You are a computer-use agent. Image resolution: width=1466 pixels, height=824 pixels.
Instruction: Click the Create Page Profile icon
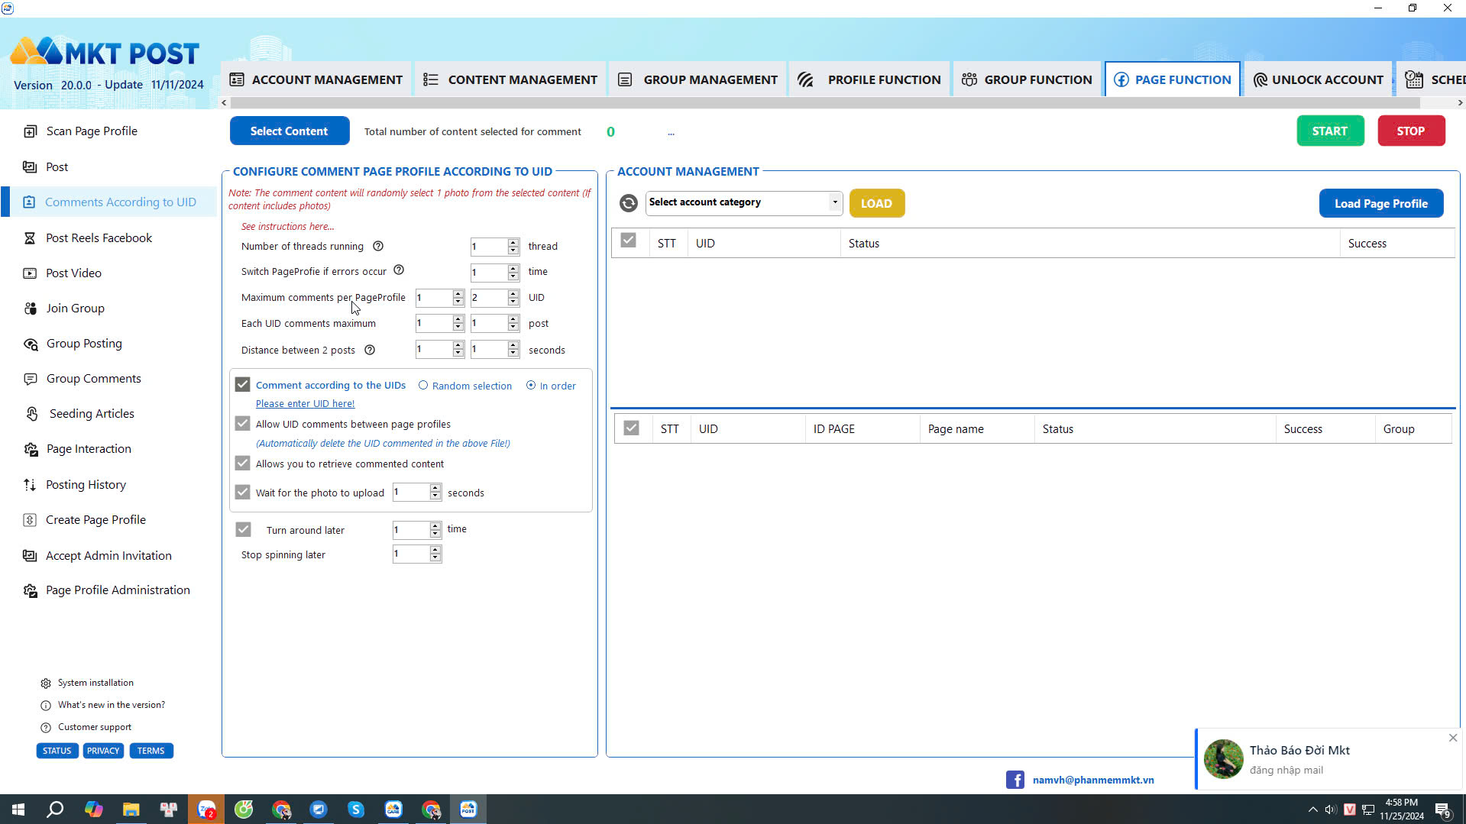[x=30, y=520]
